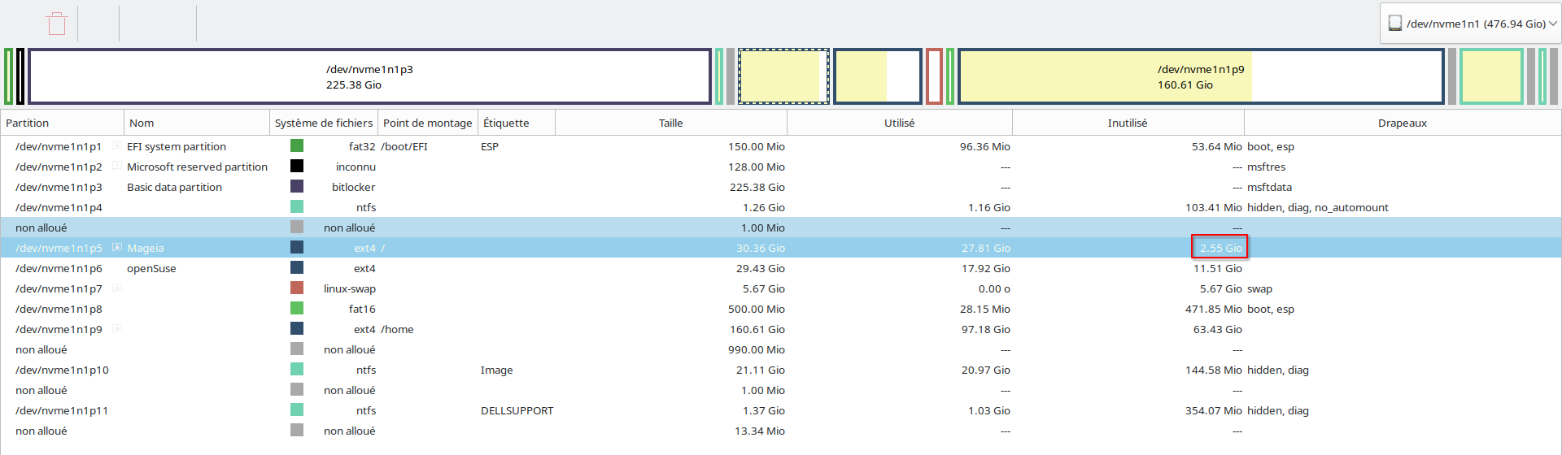The width and height of the screenshot is (1562, 455).
Task: Sort by Point de montage column header
Action: [x=428, y=123]
